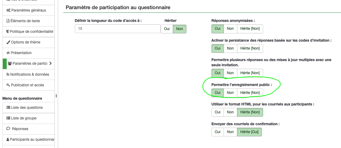Click the paintbrush icon for Options de thème
This screenshot has height=148, width=341.
coord(8,42)
